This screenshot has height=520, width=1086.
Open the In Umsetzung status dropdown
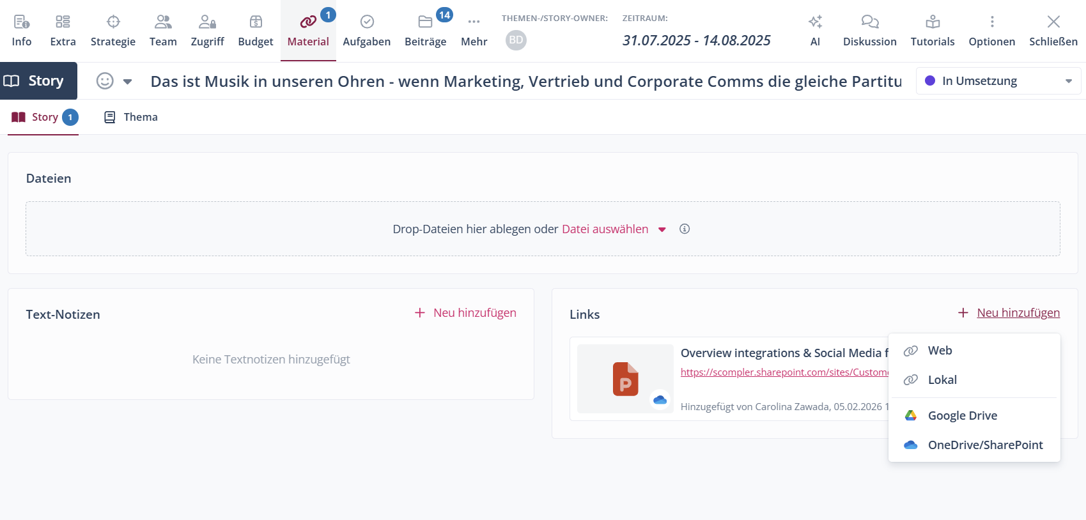pyautogui.click(x=998, y=81)
